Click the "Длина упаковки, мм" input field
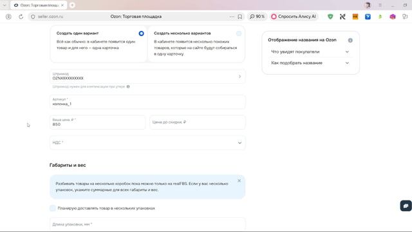The height and width of the screenshot is (232, 412). pos(147,224)
